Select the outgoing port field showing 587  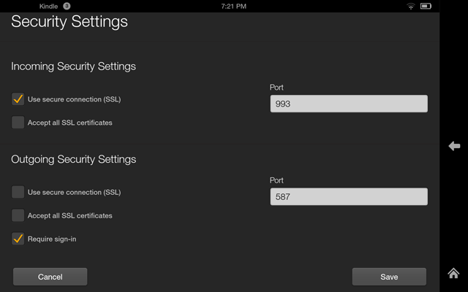(348, 196)
